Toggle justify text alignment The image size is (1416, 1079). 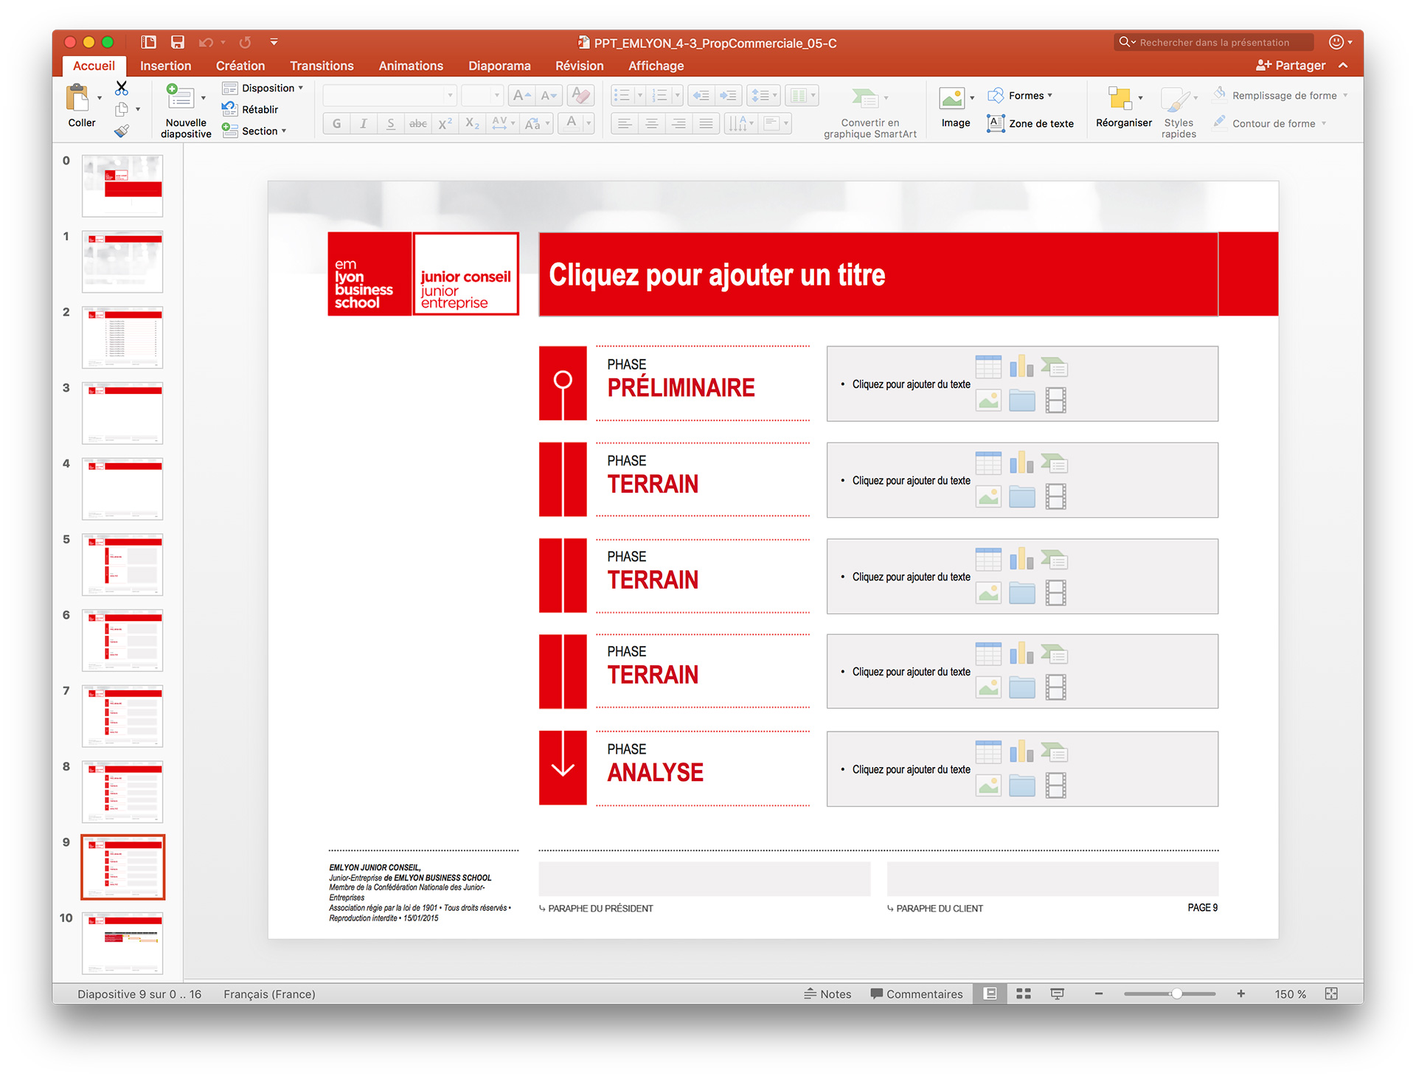pos(706,123)
